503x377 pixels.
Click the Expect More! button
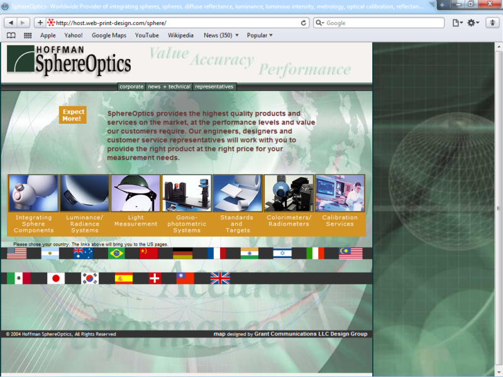[x=73, y=115]
